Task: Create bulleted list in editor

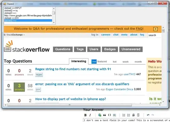Action: click(x=128, y=115)
